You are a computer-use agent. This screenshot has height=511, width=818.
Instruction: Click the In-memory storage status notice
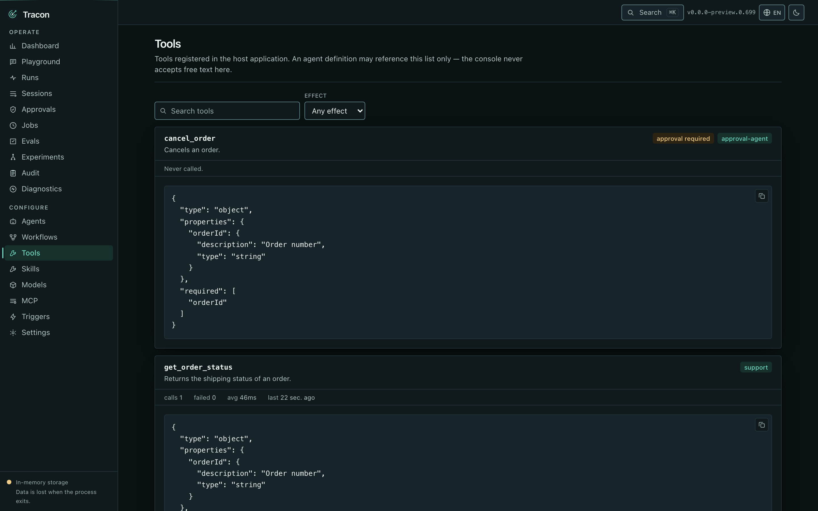pos(59,491)
